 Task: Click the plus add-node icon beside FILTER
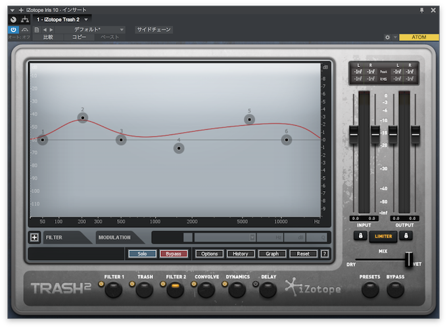[34, 237]
